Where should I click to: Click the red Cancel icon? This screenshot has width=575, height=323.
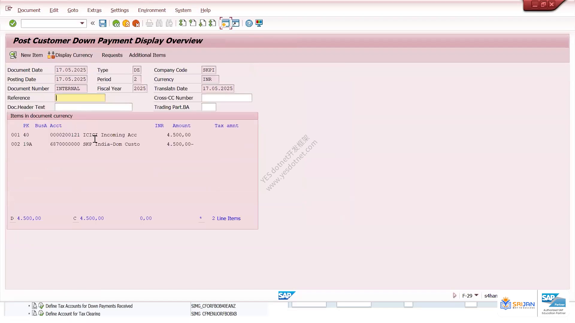(x=136, y=23)
